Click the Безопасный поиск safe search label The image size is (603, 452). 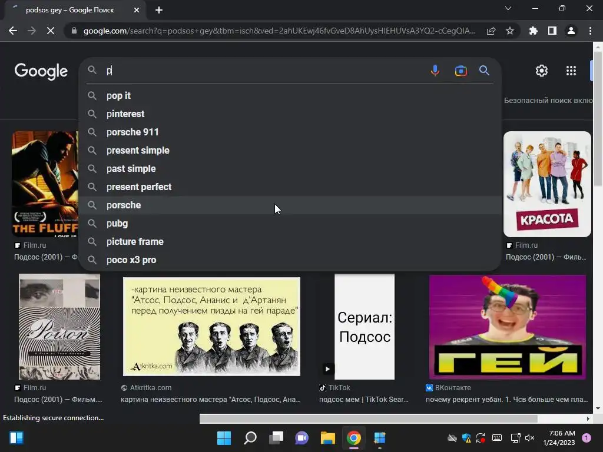tap(548, 100)
